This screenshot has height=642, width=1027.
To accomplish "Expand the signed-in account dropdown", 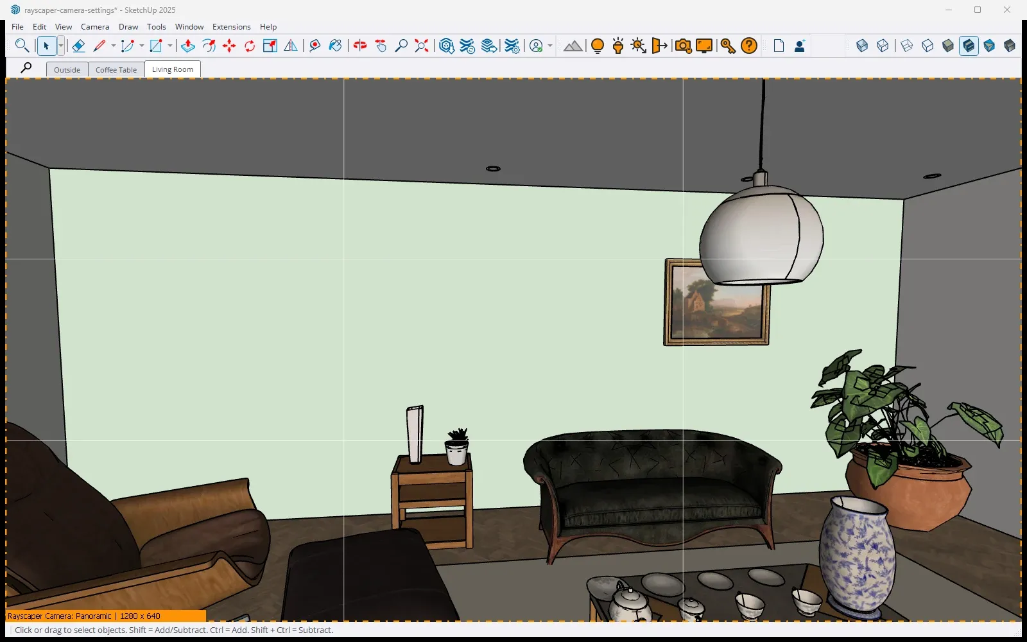I will tap(550, 46).
